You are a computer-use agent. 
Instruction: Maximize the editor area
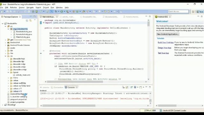150,17
